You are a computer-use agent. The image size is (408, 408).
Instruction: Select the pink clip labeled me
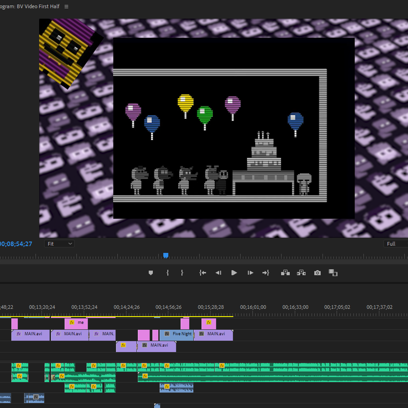coord(76,323)
